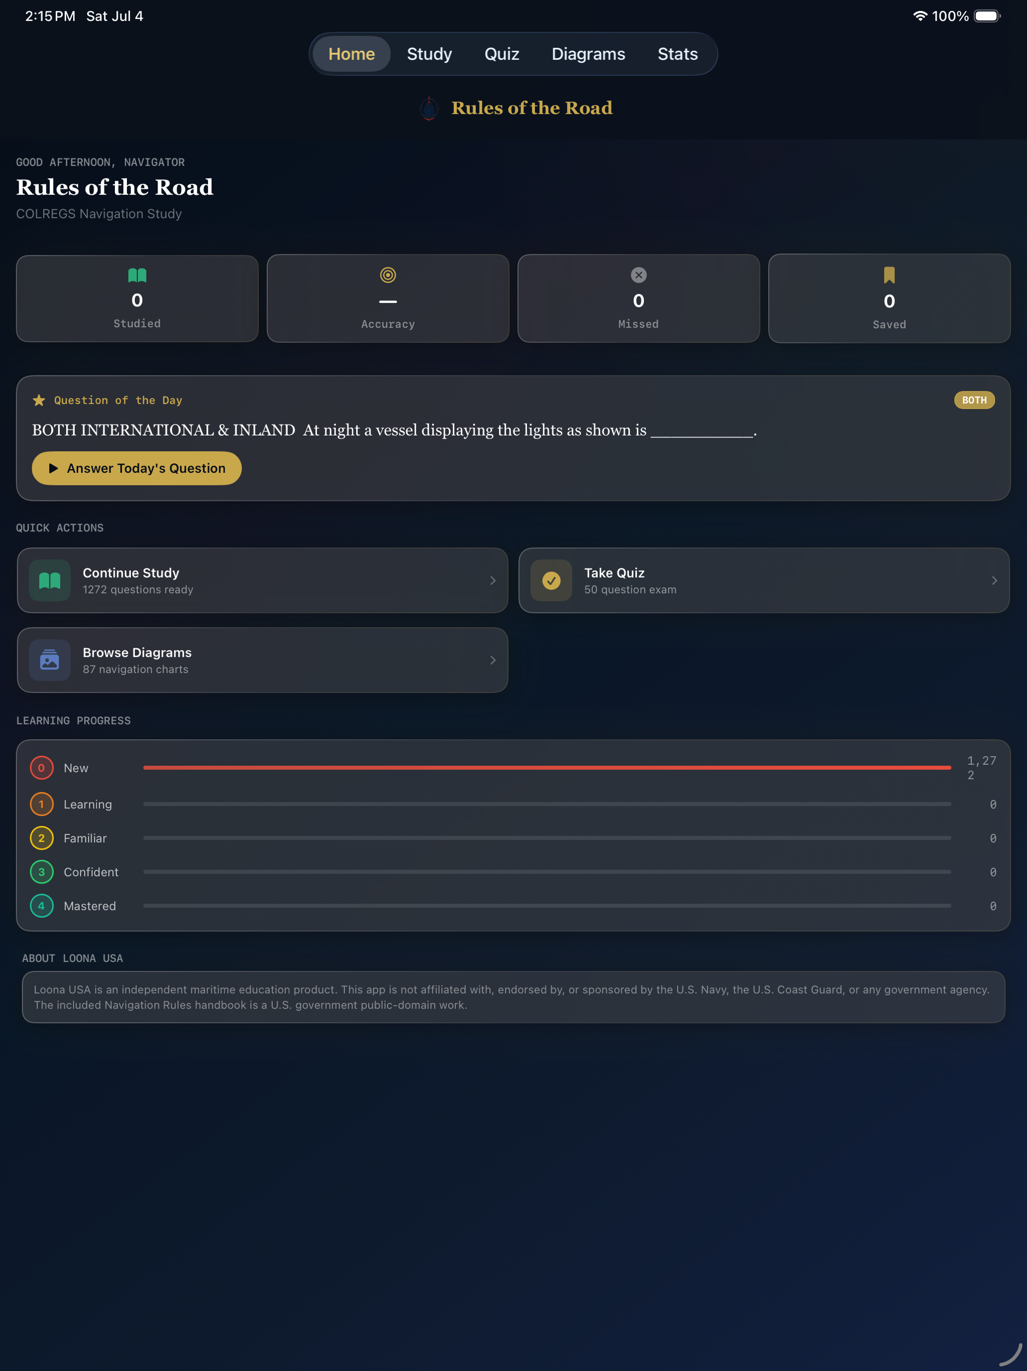Click the red level 0 circle for New
The height and width of the screenshot is (1371, 1027).
point(42,768)
